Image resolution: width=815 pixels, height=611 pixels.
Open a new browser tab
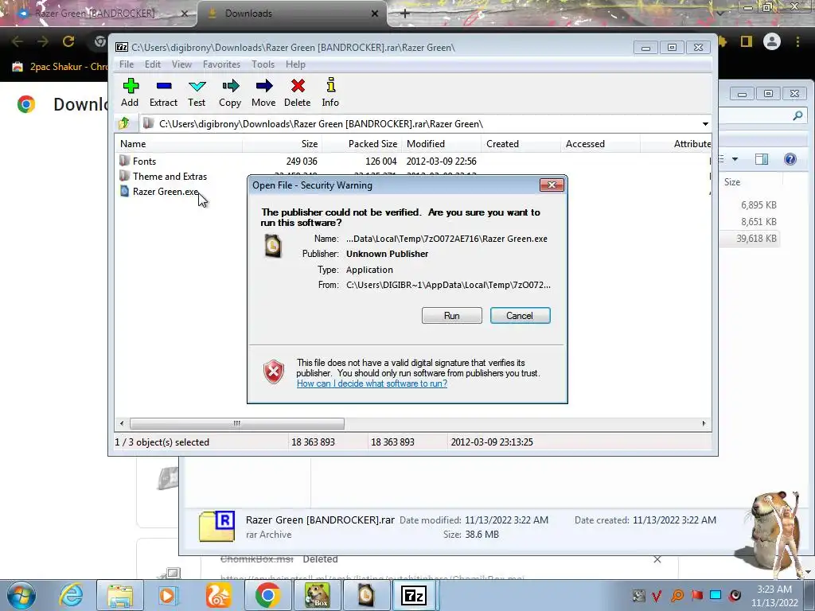405,14
